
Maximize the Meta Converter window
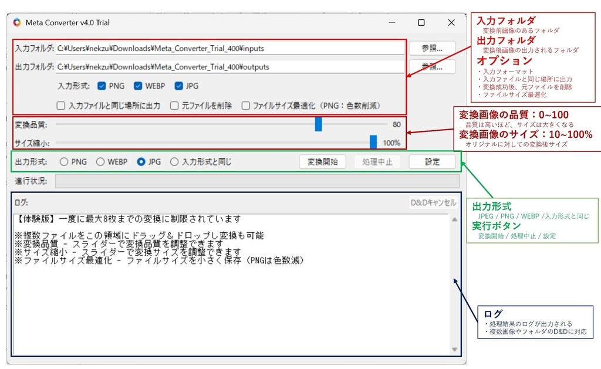tap(421, 23)
